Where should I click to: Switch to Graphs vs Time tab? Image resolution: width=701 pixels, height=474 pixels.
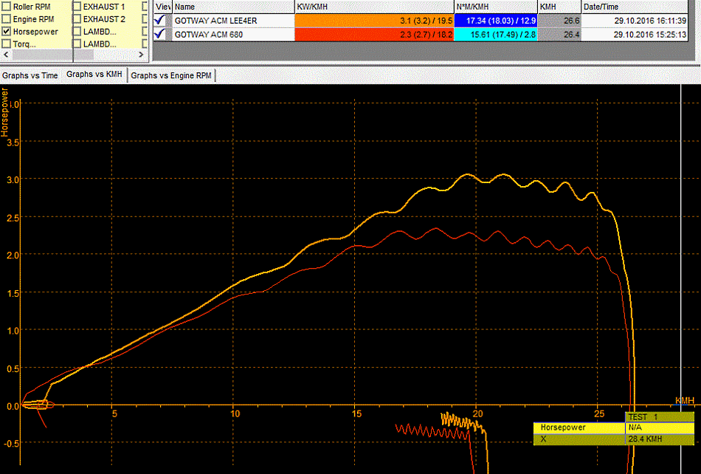pos(30,75)
